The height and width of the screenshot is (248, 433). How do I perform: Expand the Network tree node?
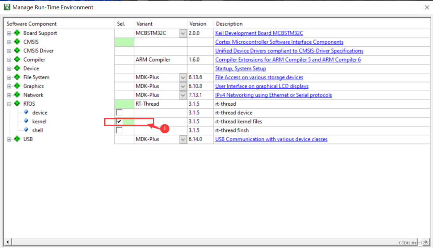click(9, 95)
